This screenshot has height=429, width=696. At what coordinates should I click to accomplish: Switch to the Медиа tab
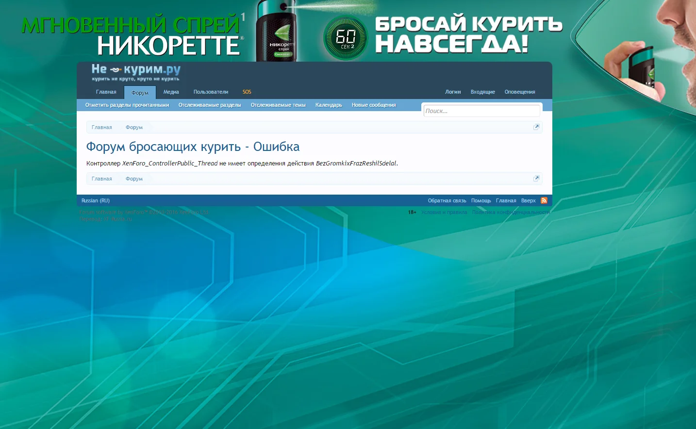[x=171, y=92]
